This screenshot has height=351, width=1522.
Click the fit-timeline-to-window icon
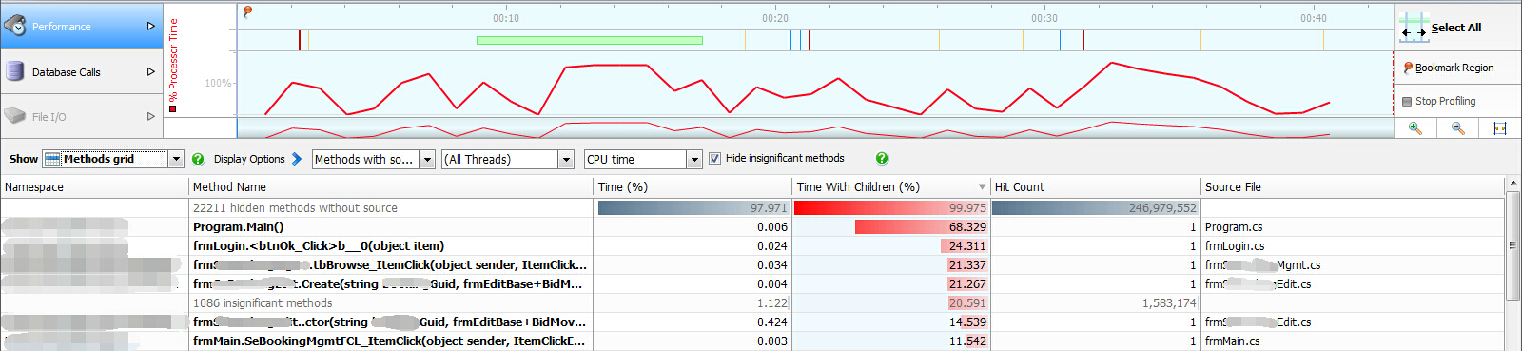coord(1500,128)
